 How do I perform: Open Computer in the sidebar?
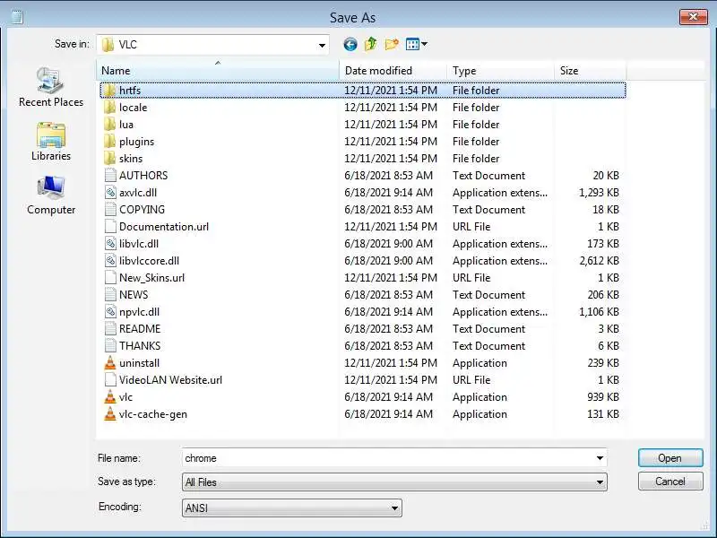(51, 195)
